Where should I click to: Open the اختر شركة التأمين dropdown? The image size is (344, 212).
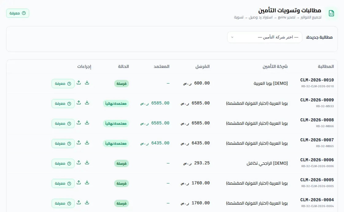tap(265, 37)
